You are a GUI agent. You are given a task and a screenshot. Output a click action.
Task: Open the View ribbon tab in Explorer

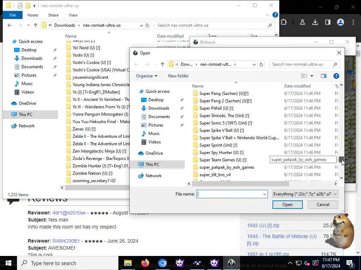coord(73,15)
